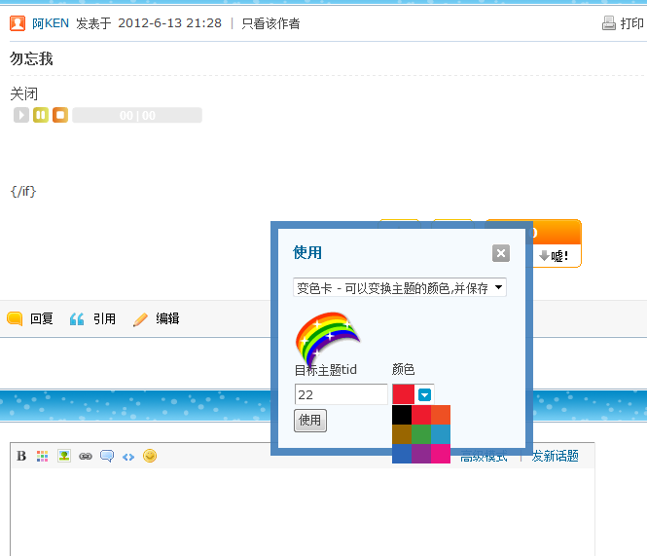Image resolution: width=647 pixels, height=556 pixels.
Task: Click the bold formatting icon in editor
Action: 21,456
